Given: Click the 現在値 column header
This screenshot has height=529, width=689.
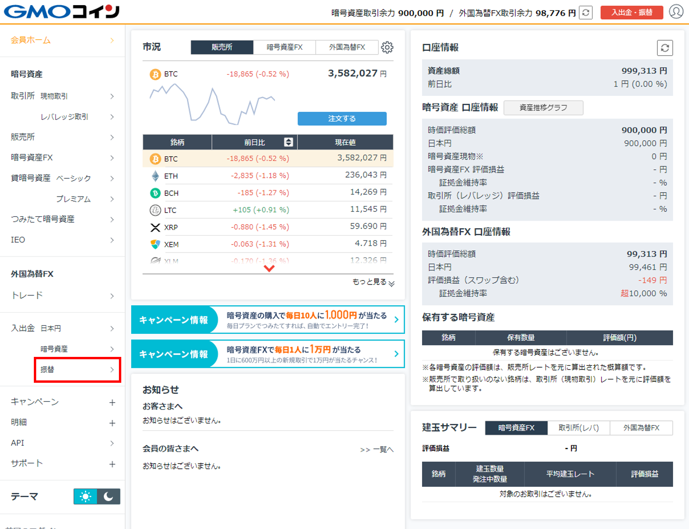Looking at the screenshot, I should coord(345,142).
